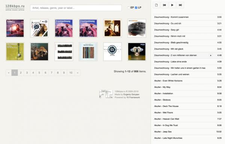Play 'Akufen - Jeep Sex' track
Screen dimensions: 225x144
tap(188, 132)
